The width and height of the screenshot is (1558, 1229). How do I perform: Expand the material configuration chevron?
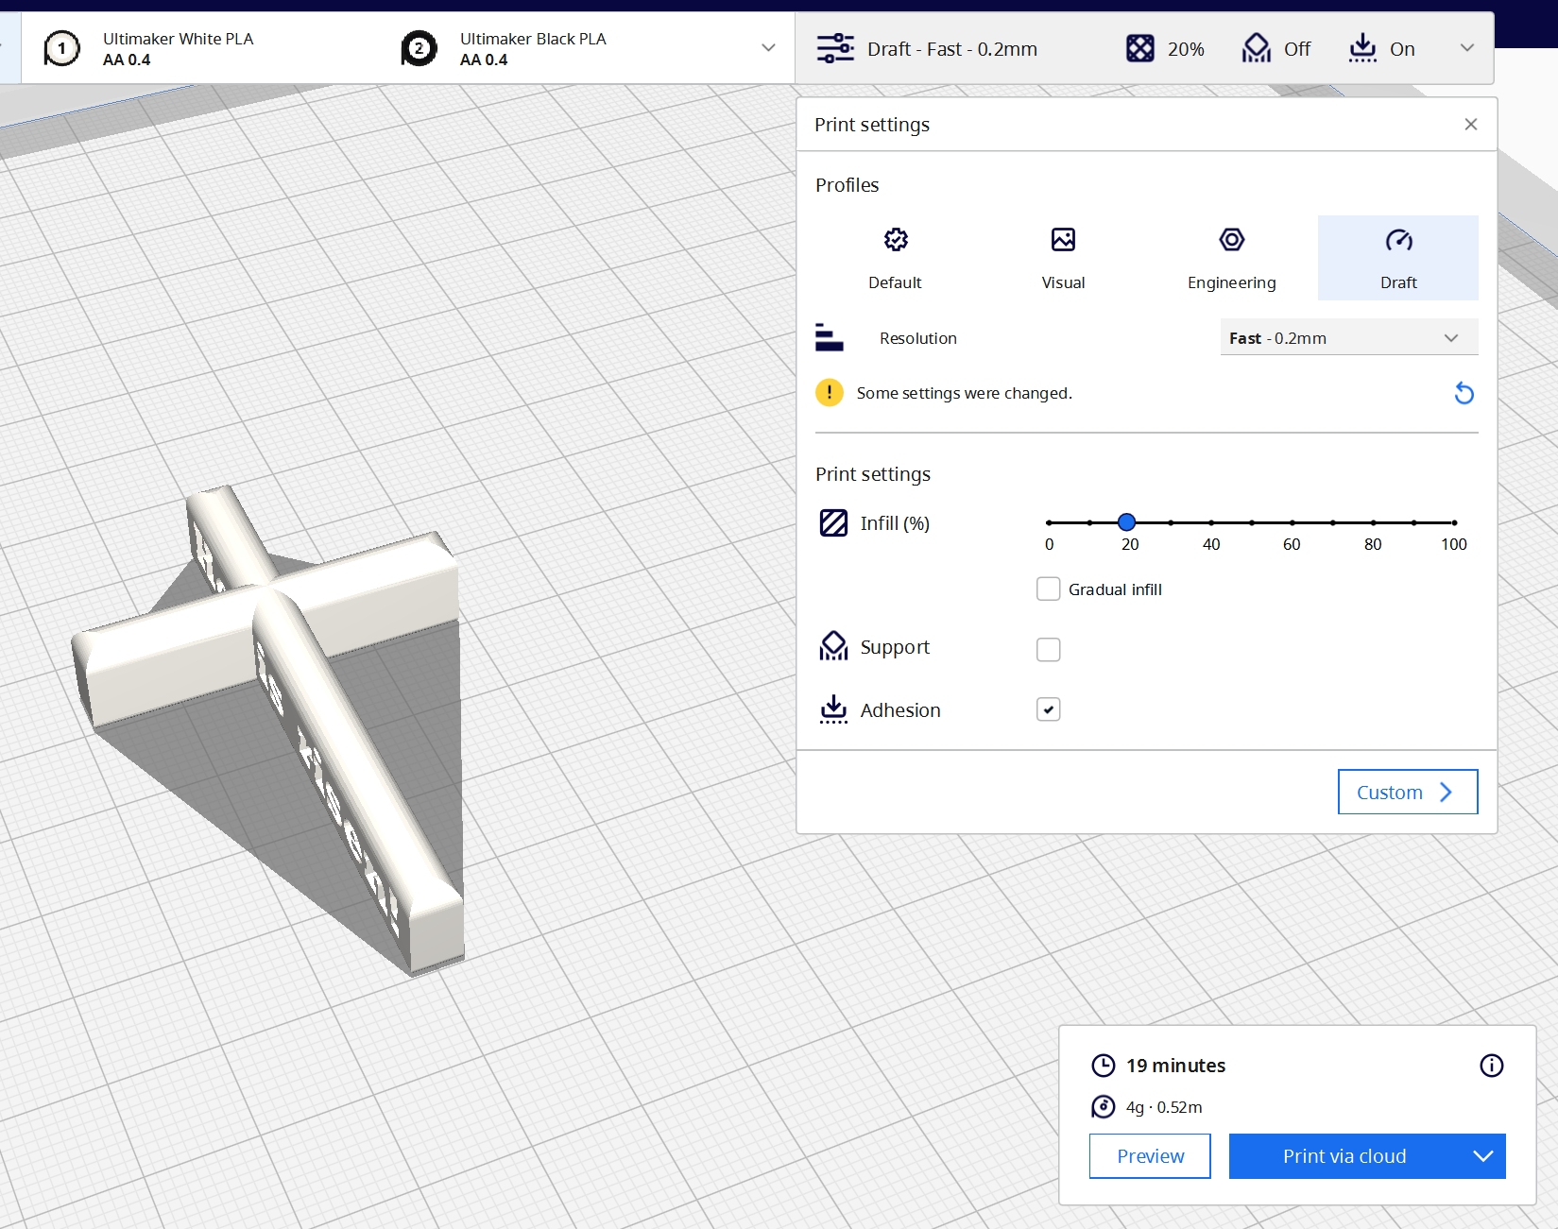[x=768, y=47]
